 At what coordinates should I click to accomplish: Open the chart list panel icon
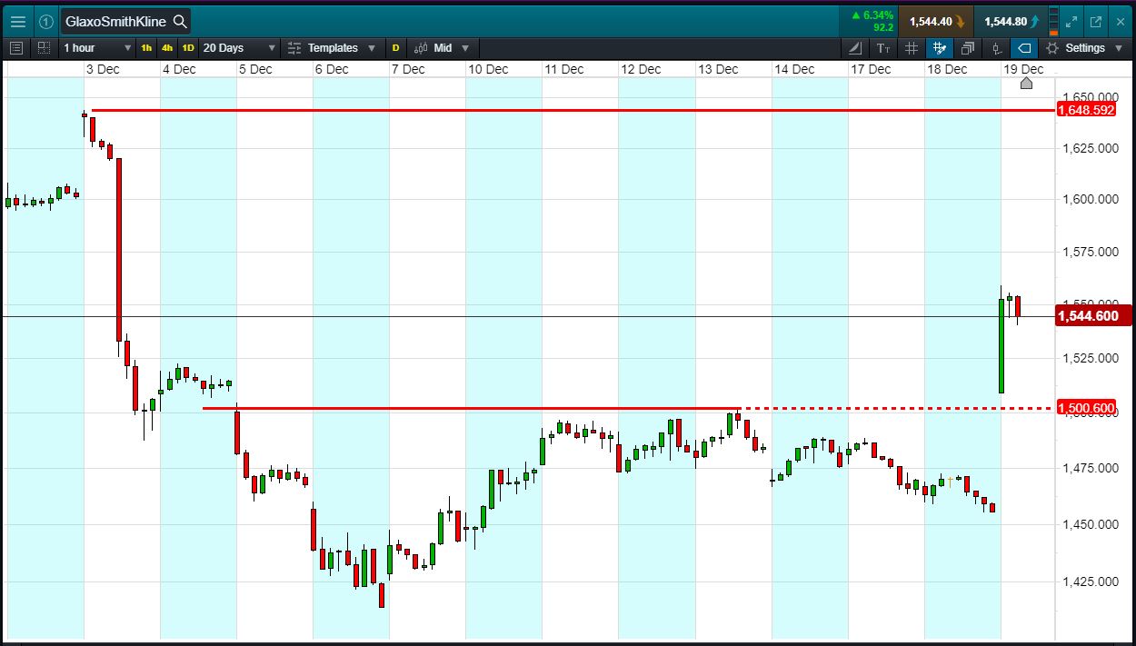[x=15, y=48]
